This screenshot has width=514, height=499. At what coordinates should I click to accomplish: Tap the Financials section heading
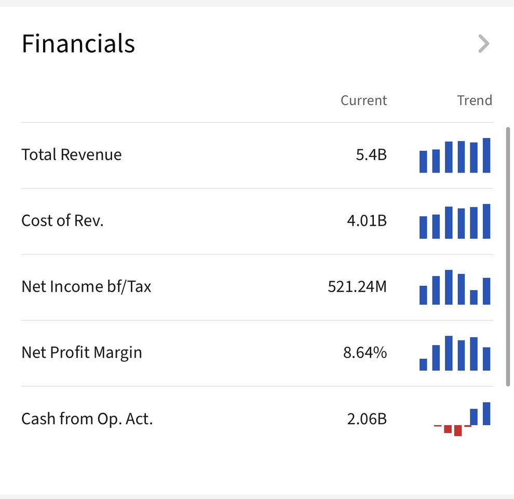point(78,44)
